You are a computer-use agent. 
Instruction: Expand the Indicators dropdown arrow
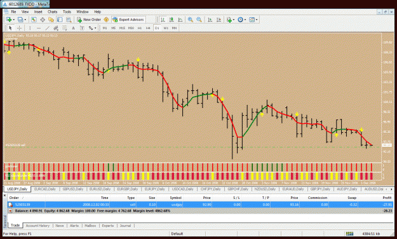[234, 20]
